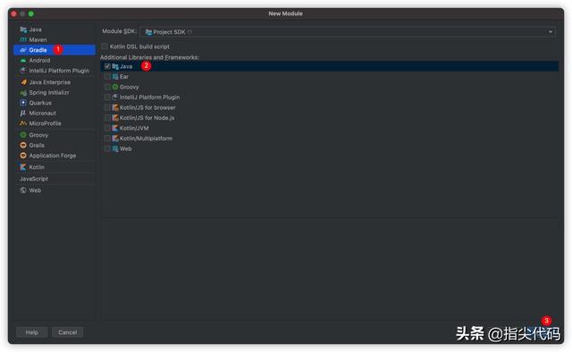Screen dimensions: 572x352
Task: Select the Maven module type icon
Action: tap(23, 40)
